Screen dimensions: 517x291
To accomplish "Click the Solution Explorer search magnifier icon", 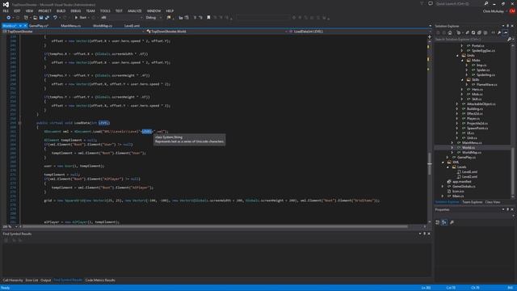I will [x=509, y=40].
